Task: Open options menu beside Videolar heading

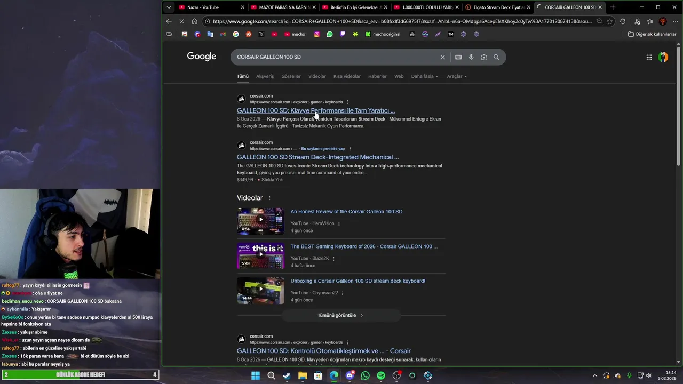Action: (269, 198)
